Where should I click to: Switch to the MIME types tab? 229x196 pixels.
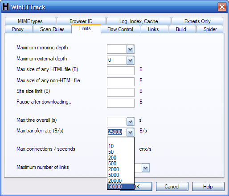(x=30, y=21)
